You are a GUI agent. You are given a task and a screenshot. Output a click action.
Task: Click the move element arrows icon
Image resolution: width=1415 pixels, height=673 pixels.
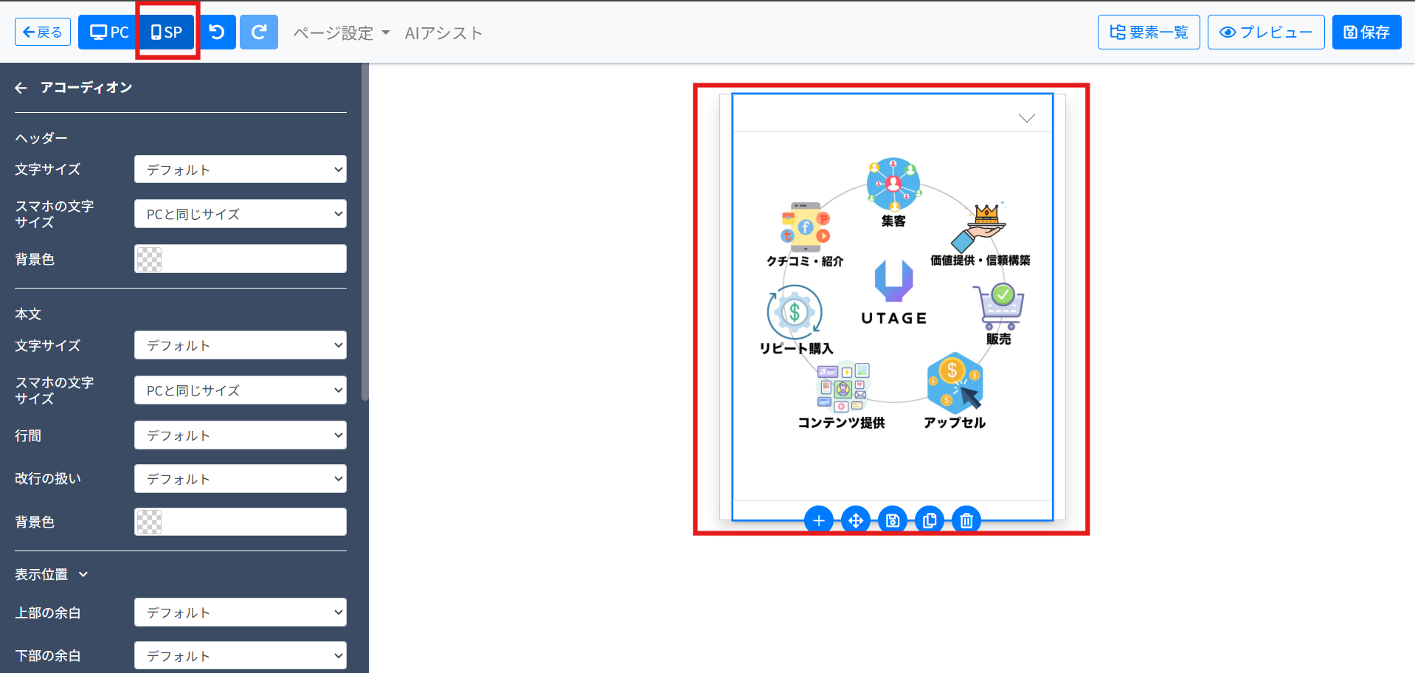pos(856,520)
